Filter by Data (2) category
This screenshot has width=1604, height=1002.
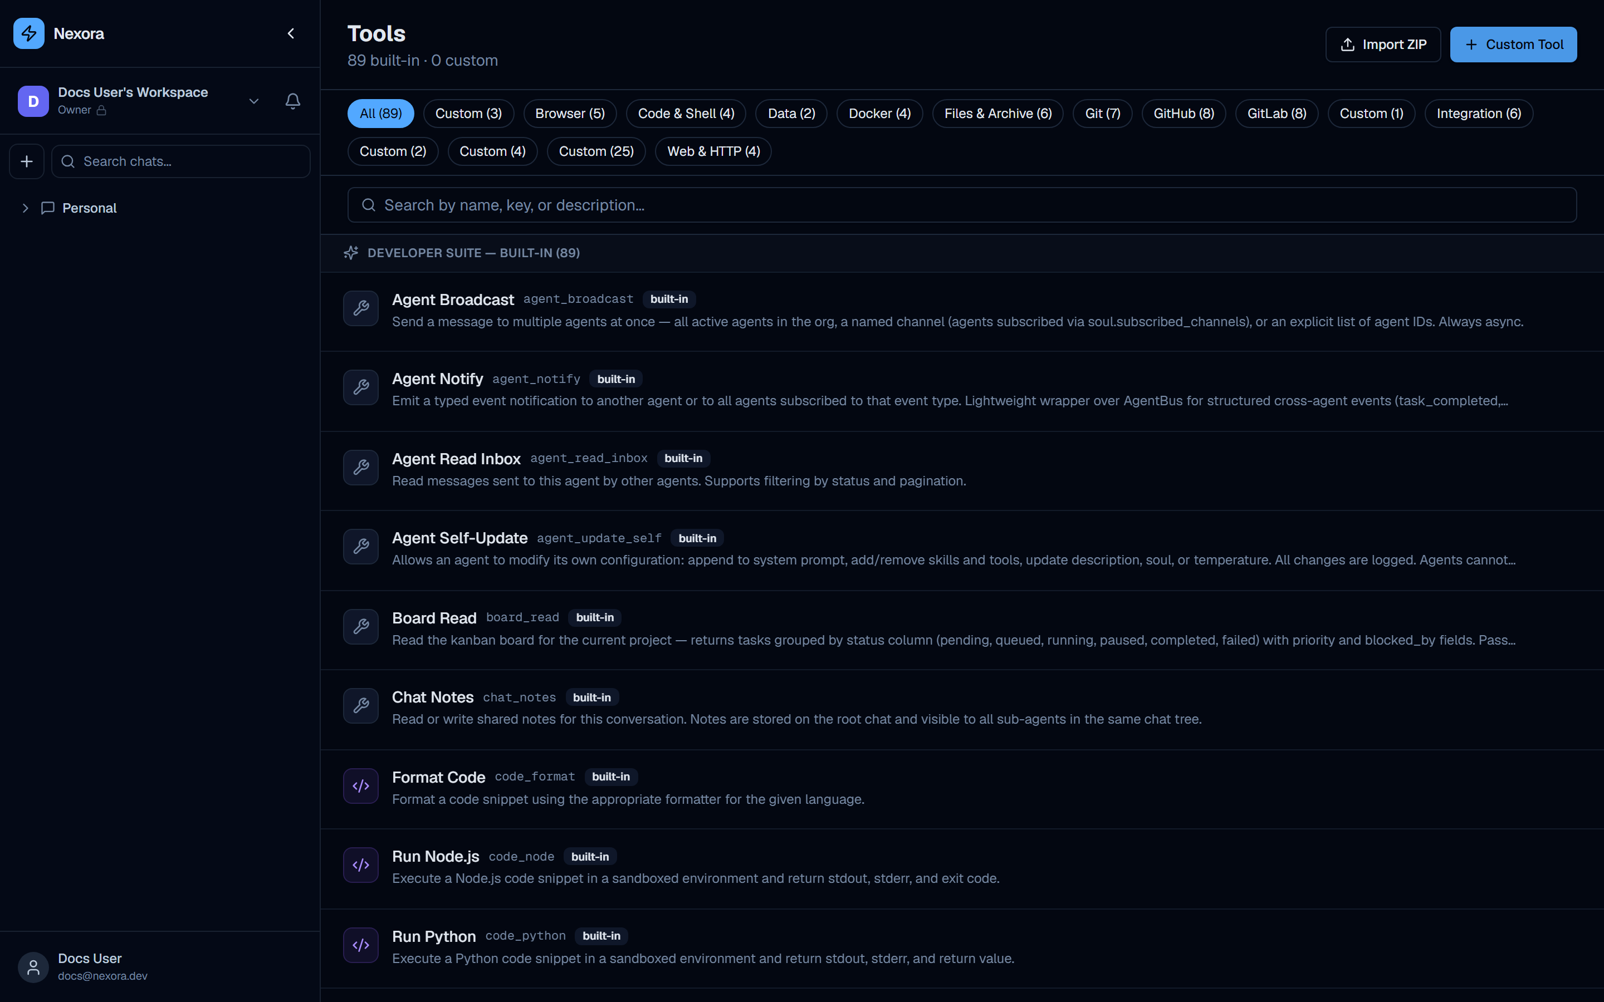point(791,114)
